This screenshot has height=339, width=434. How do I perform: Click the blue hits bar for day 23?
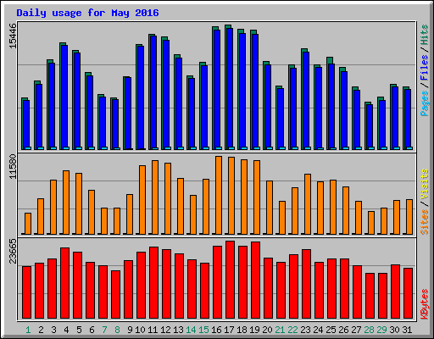306,101
